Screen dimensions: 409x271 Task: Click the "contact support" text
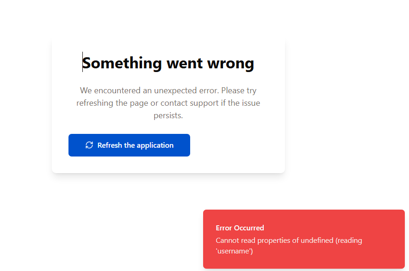(189, 103)
